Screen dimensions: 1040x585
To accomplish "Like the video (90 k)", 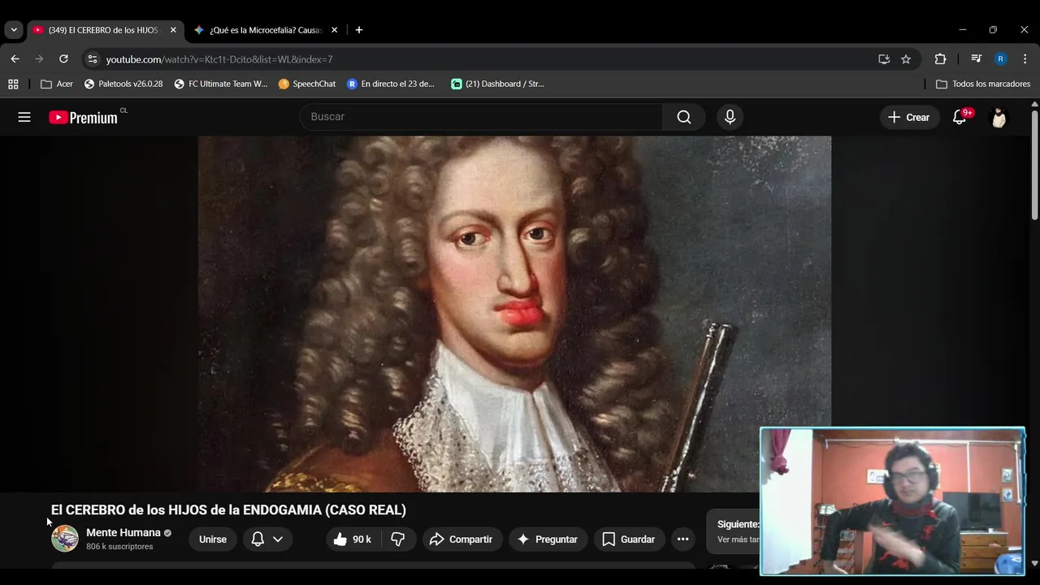I will pos(352,539).
